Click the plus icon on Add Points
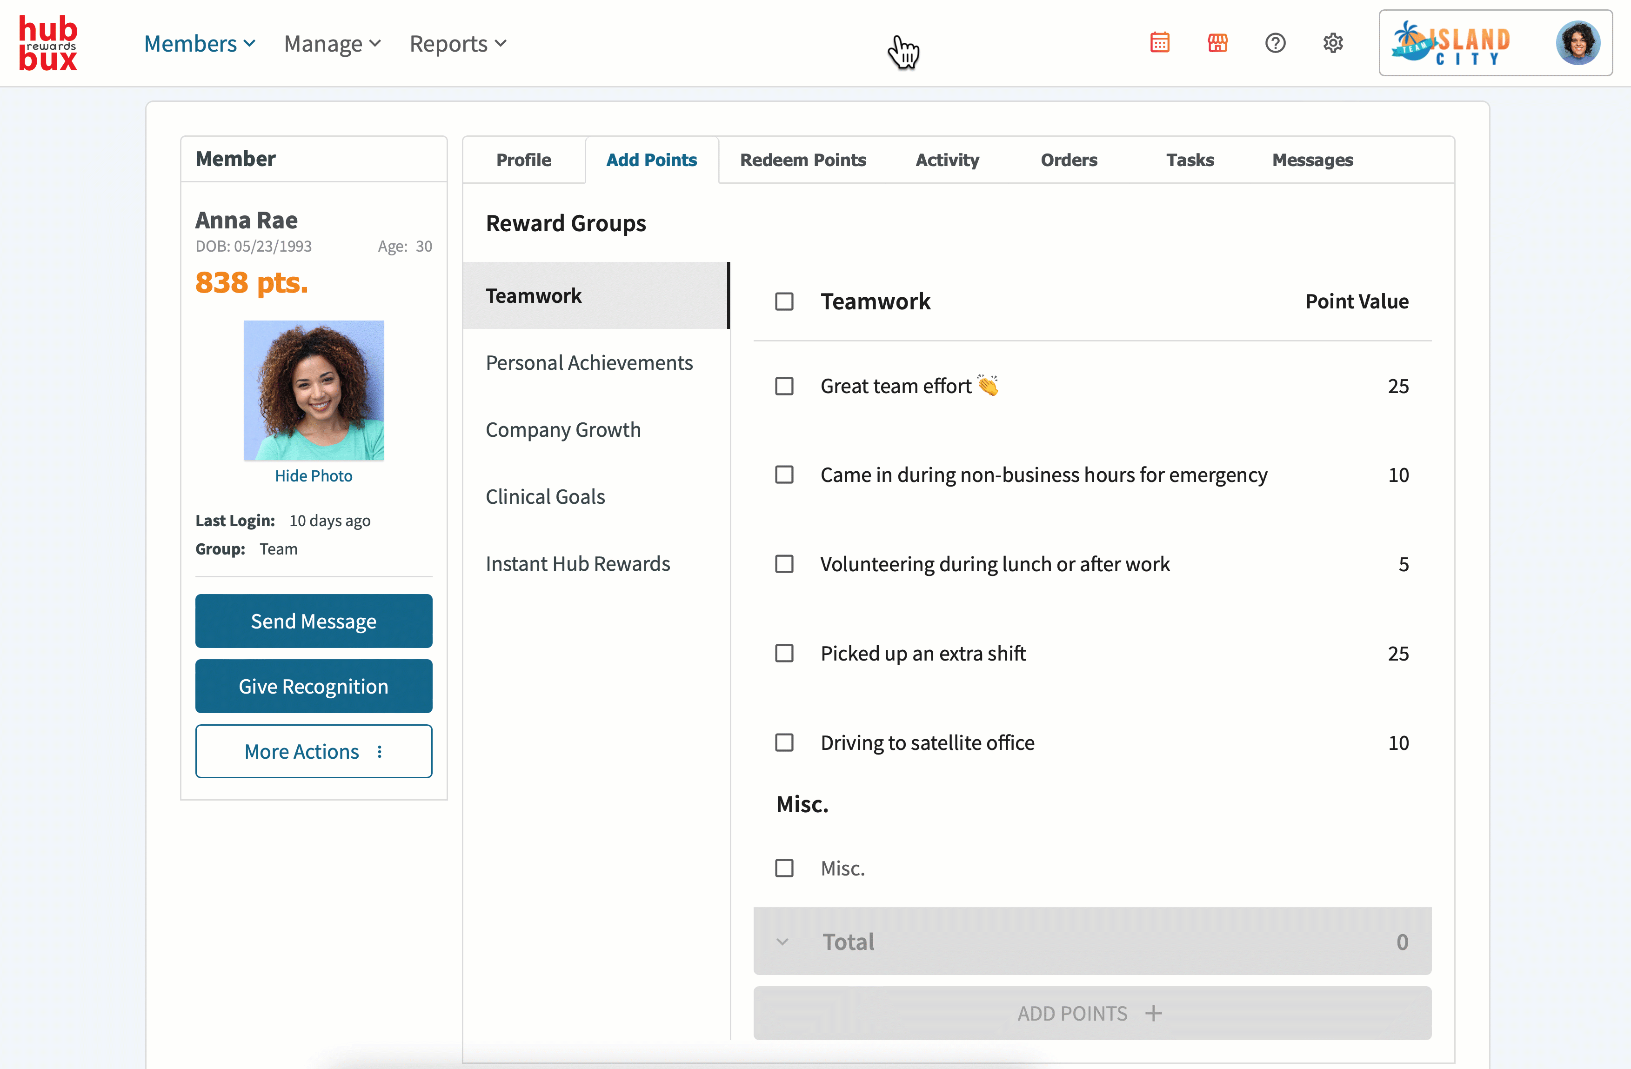 point(1154,1013)
